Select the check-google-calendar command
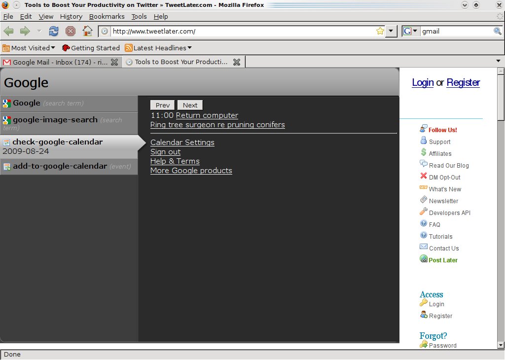 point(69,146)
